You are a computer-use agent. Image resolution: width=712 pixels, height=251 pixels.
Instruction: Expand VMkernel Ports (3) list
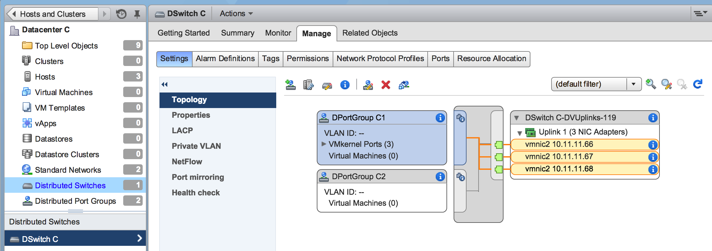324,144
